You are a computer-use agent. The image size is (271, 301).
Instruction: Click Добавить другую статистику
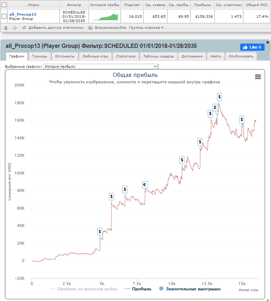coord(56,28)
